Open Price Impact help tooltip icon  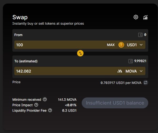pyautogui.click(x=36, y=105)
